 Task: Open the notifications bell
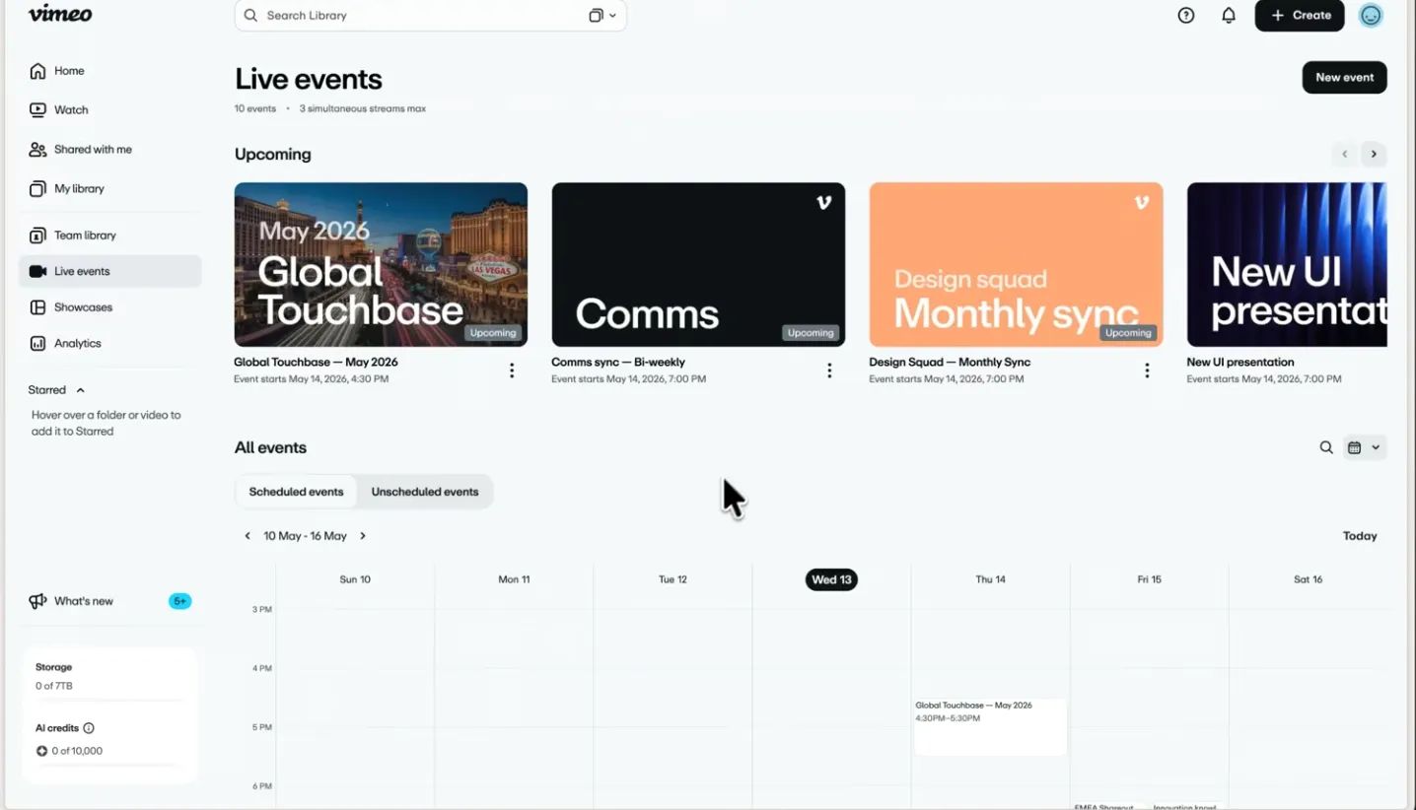point(1229,16)
